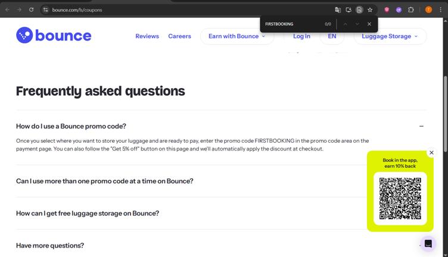The image size is (448, 257).
Task: Click the purple extension icon
Action: 399,10
